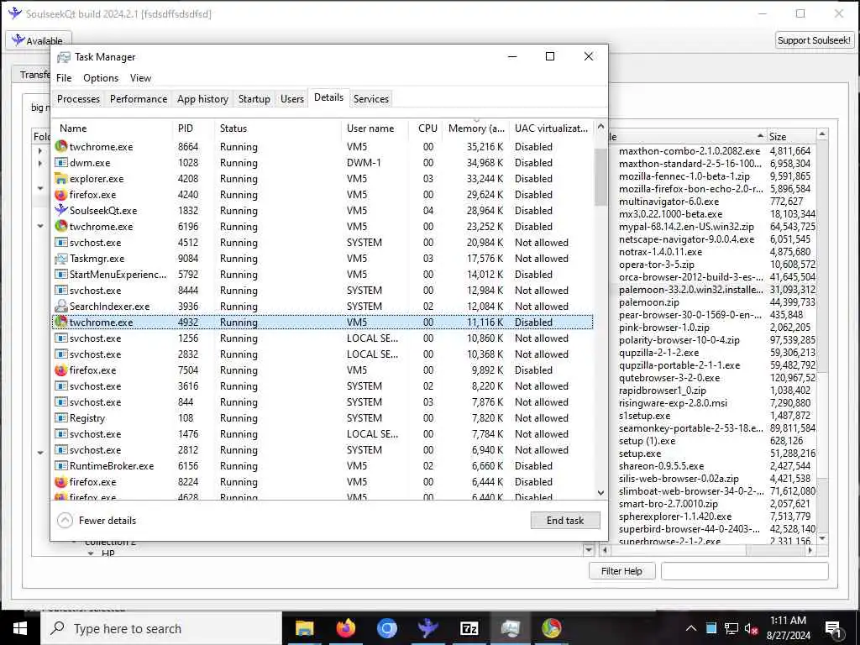The height and width of the screenshot is (645, 860).
Task: Expand the second collapsed folder arrow in Soulseek
Action: [40, 163]
